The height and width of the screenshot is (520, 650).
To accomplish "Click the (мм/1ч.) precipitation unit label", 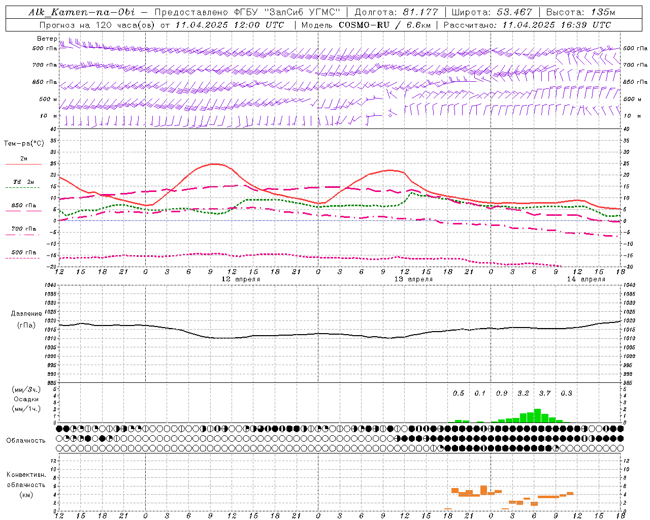I will coord(26,409).
